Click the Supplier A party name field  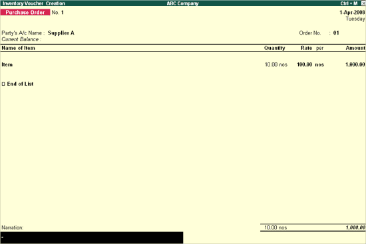61,33
